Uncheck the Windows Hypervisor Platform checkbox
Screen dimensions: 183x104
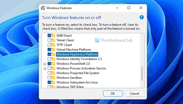coord(49,54)
